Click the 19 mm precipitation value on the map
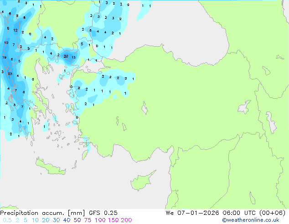This screenshot has height=224, width=289. pos(4,57)
